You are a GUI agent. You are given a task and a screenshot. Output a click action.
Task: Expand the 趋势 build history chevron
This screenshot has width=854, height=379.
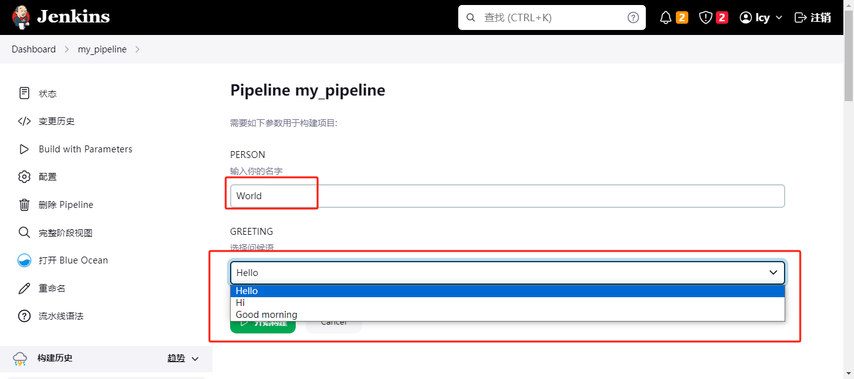pos(195,358)
